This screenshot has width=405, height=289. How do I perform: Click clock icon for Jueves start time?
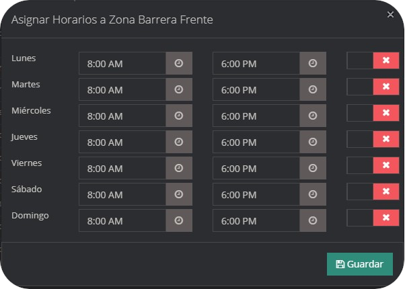(179, 142)
